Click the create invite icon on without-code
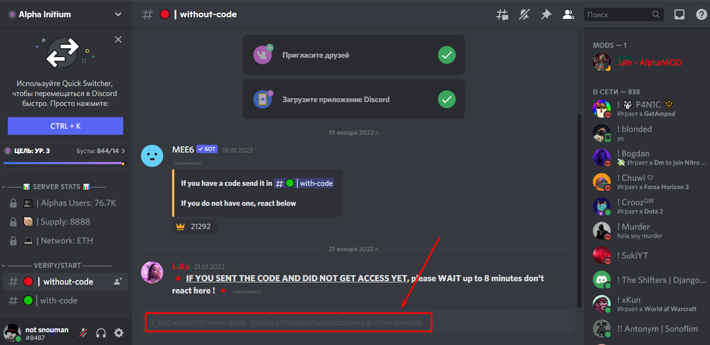Viewport: 710px width, 345px height. [118, 282]
